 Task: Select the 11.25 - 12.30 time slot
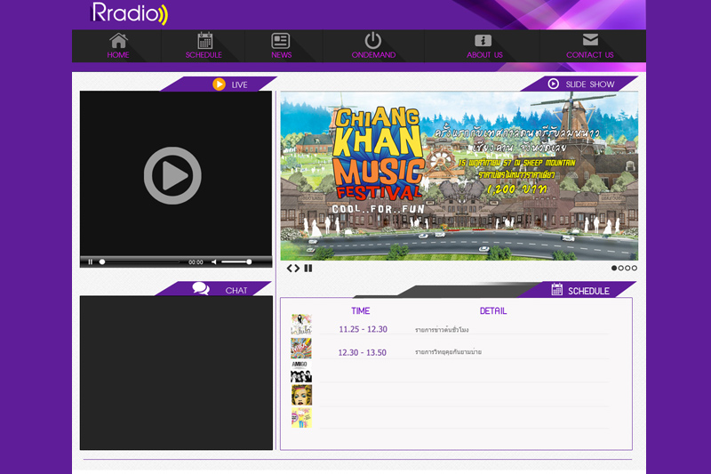(363, 329)
